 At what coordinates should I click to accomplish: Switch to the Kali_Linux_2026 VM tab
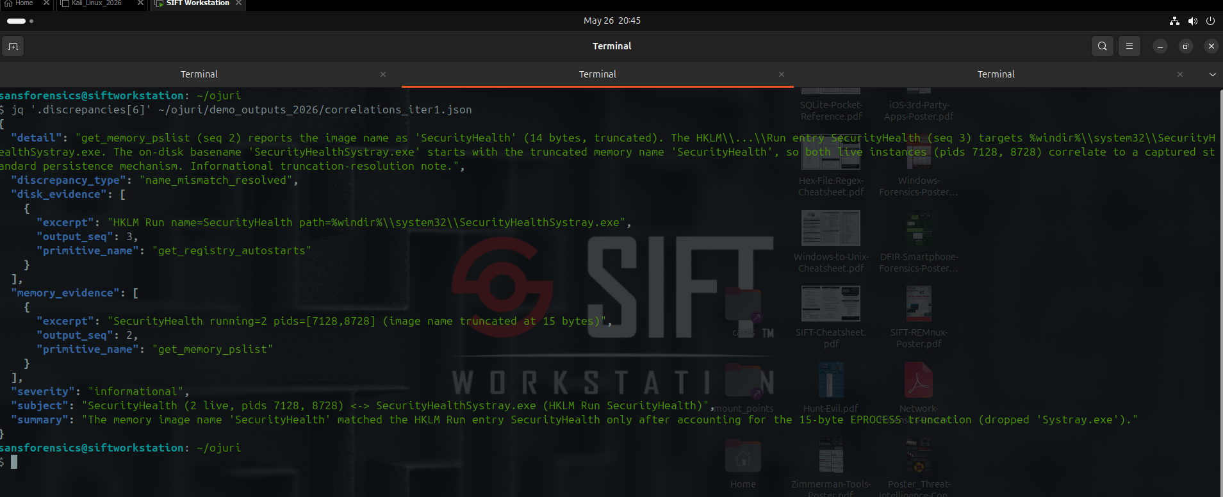click(97, 3)
